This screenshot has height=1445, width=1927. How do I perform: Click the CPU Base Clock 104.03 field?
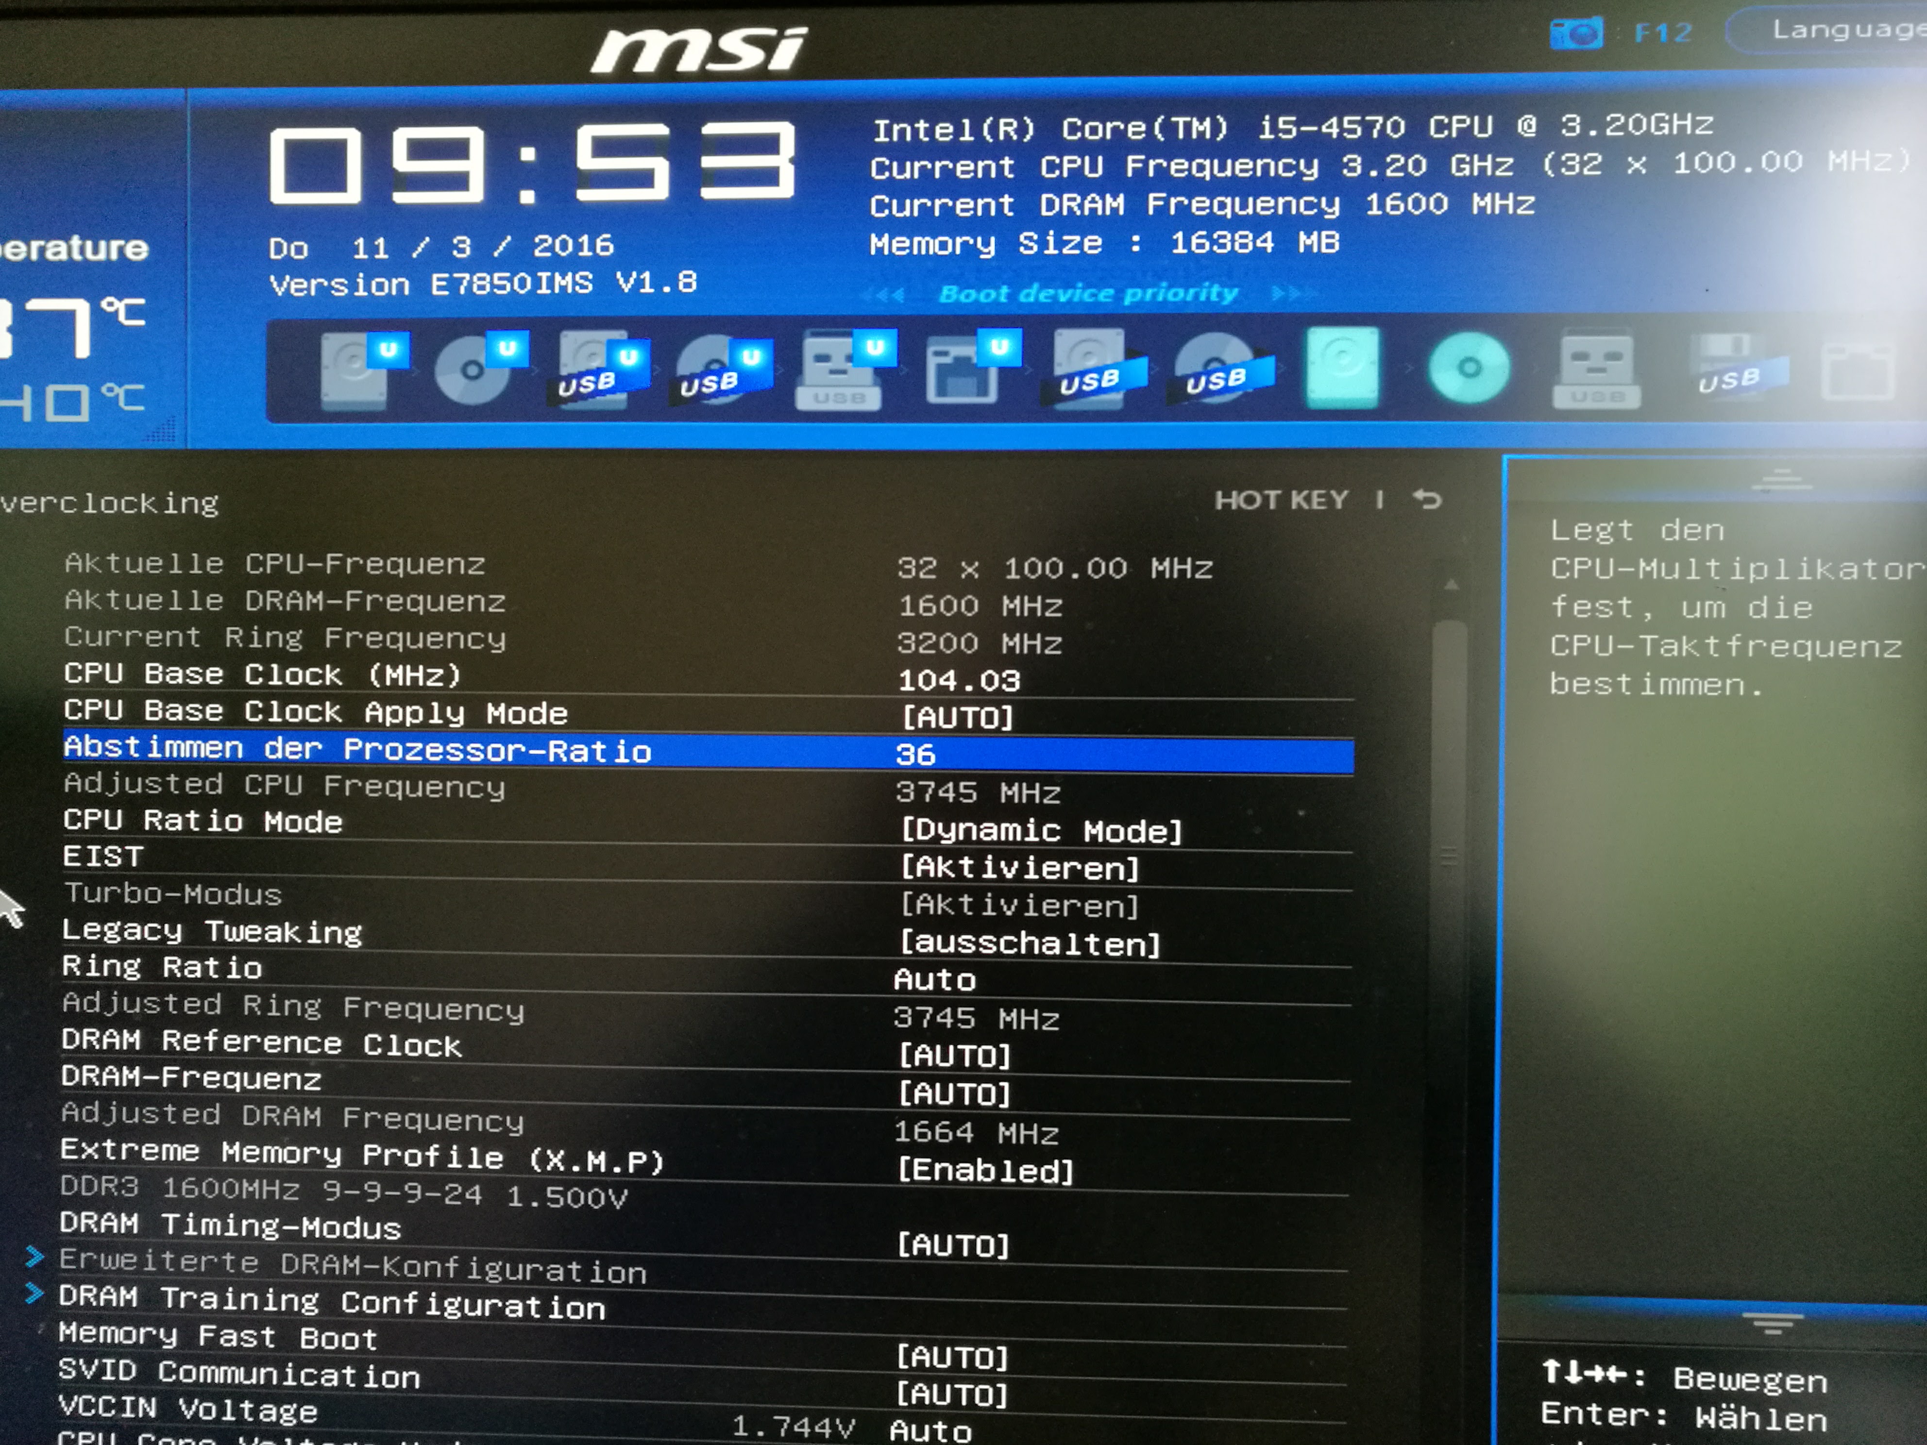point(958,680)
